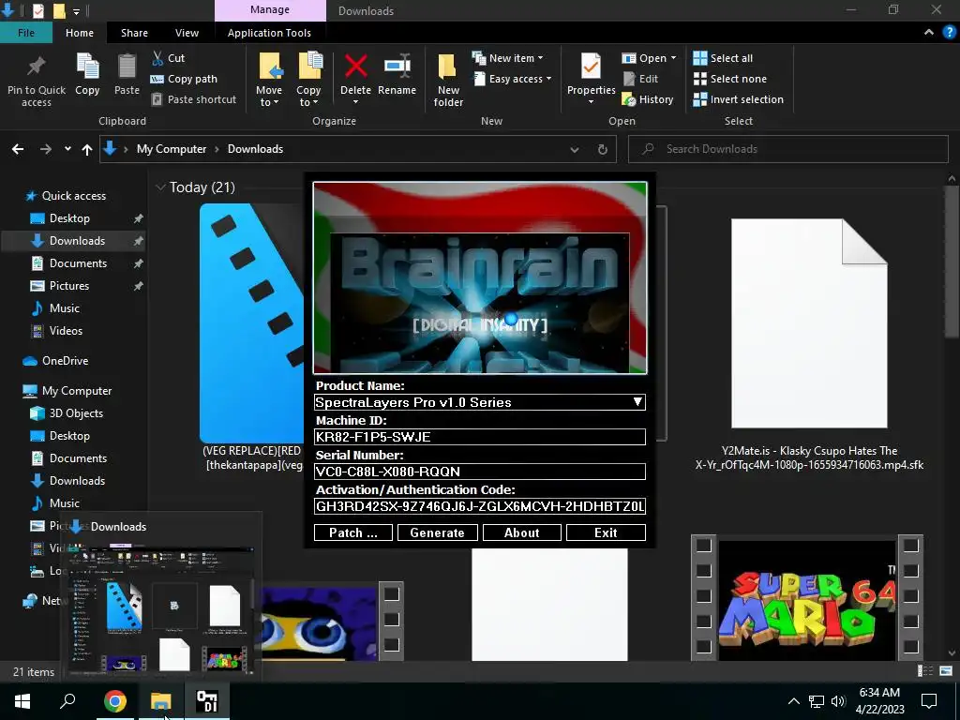Switch to the Share tab
This screenshot has width=960, height=720.
(134, 33)
